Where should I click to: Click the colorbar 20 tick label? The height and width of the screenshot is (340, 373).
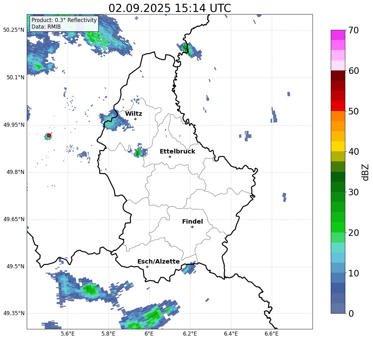[353, 232]
